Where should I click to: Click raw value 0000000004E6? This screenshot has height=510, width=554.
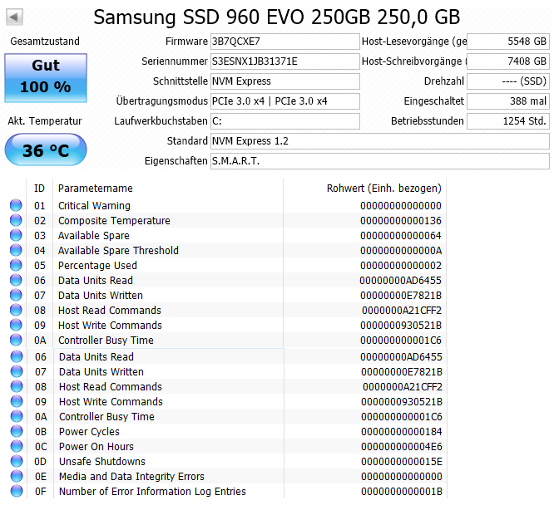point(402,447)
